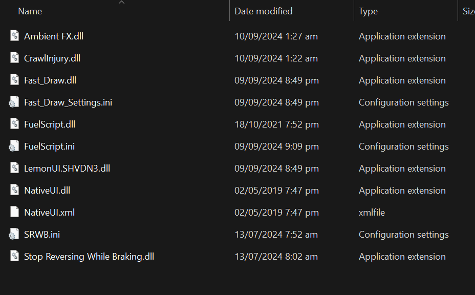Select the NativeUI.dll file name
The image size is (475, 295).
click(47, 191)
